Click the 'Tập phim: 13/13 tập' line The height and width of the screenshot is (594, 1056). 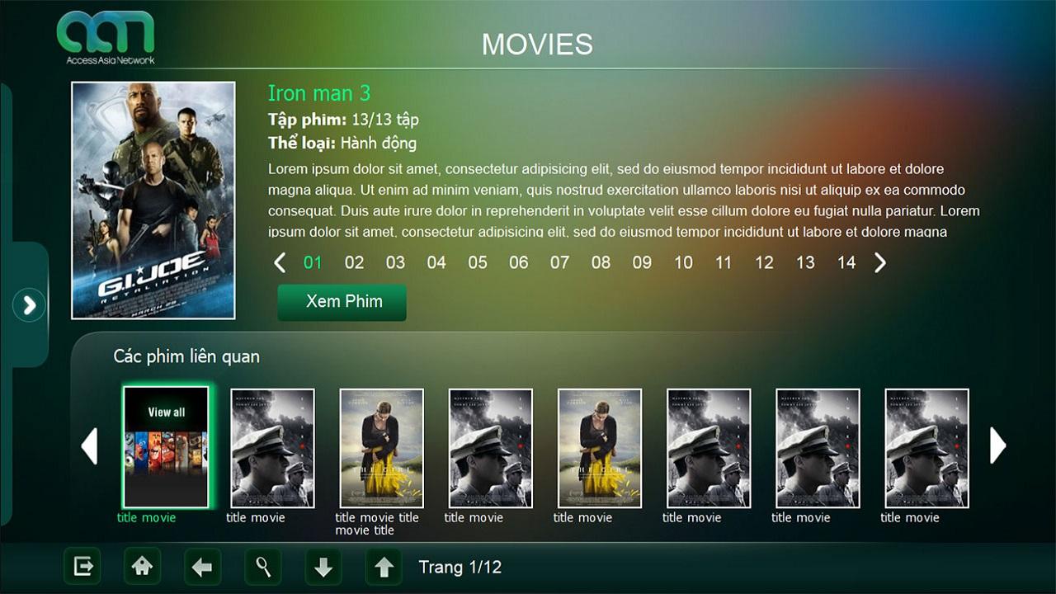click(343, 120)
